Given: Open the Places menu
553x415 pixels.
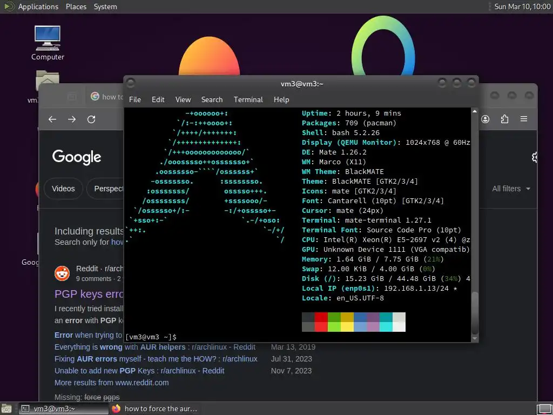Looking at the screenshot, I should click(76, 6).
